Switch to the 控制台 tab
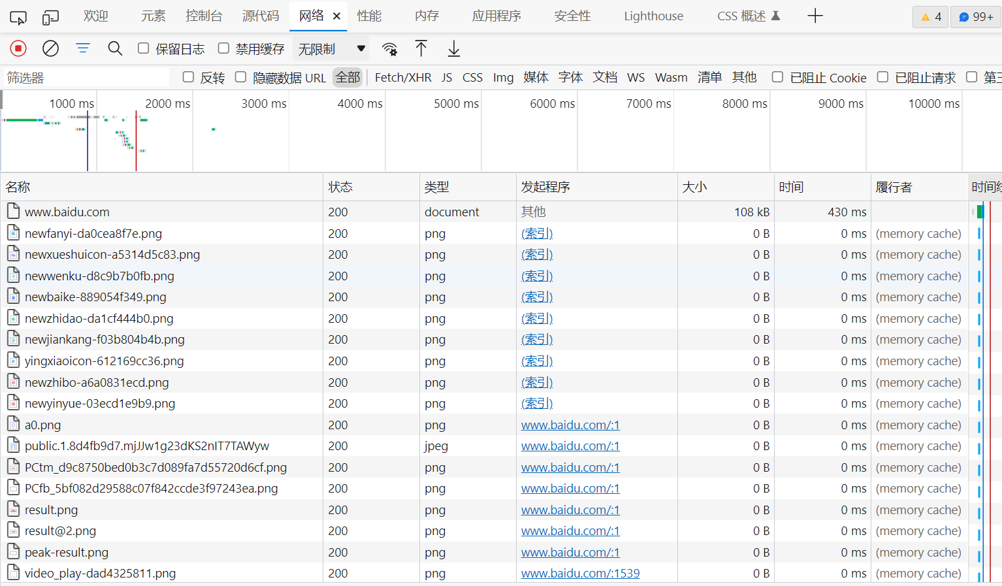 point(204,16)
